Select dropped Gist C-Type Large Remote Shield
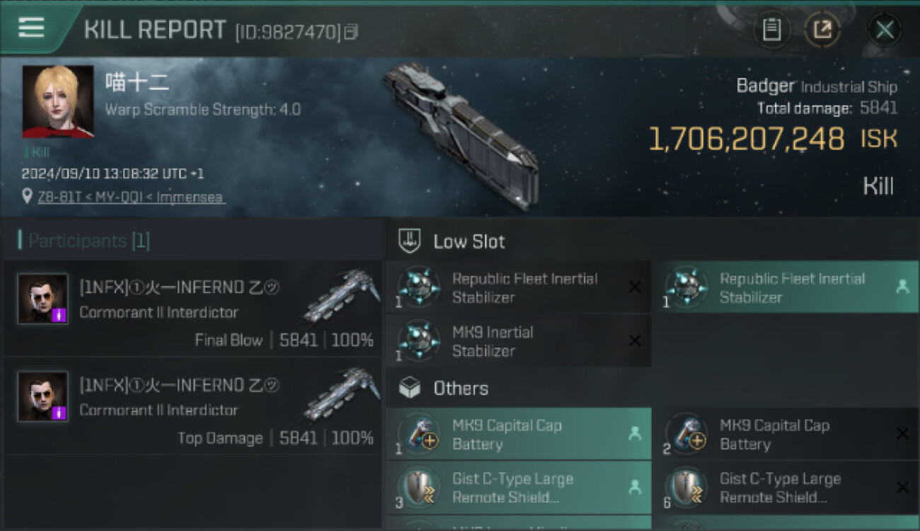The image size is (920, 531). pos(518,488)
